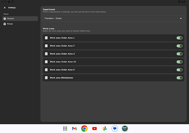The height and width of the screenshot is (133, 189).
Task: Click the department dropdown arrow
Action: (181, 18)
